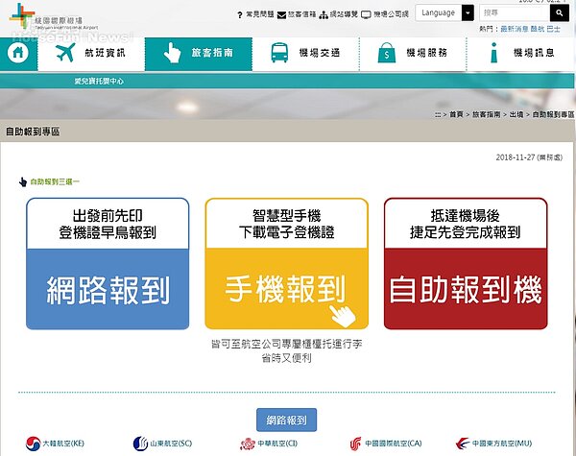Click the sitemap icon for 網站導覽
This screenshot has height=456, width=576.
point(324,14)
